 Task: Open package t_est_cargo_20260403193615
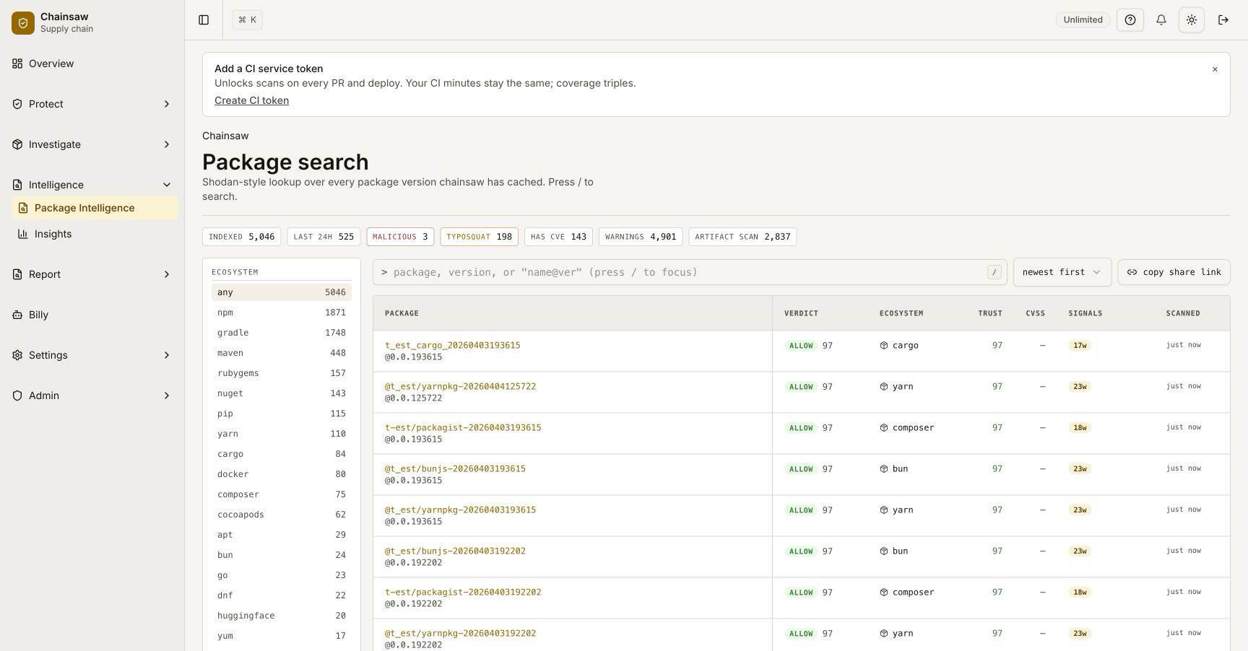coord(452,345)
